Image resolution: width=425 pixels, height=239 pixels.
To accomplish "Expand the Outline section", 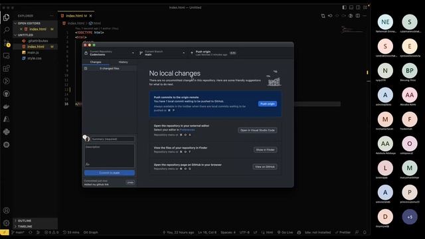I will pos(35,220).
